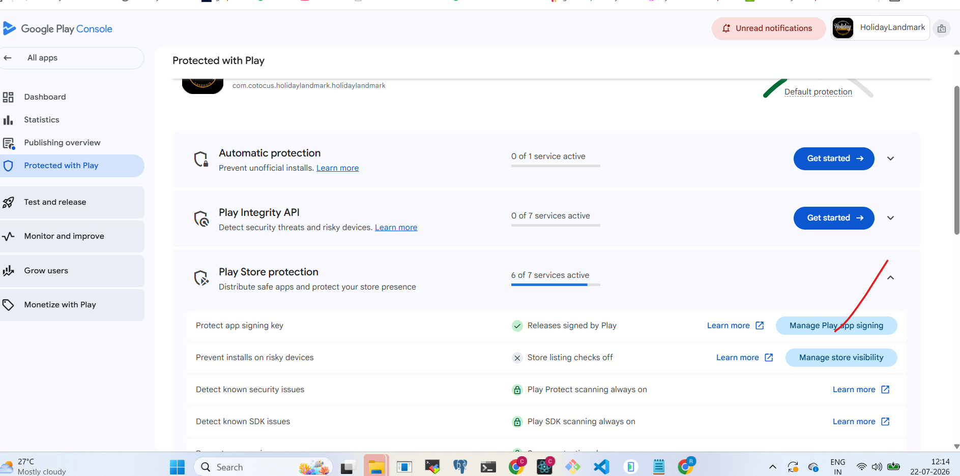Click the Test and release rocket icon

click(x=8, y=203)
